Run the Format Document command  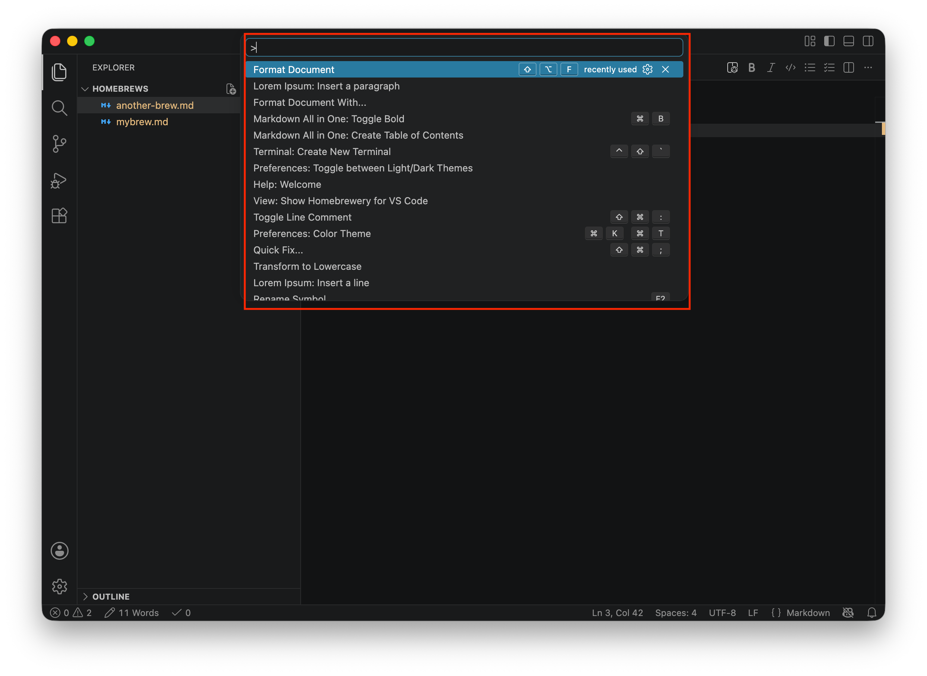tap(464, 70)
